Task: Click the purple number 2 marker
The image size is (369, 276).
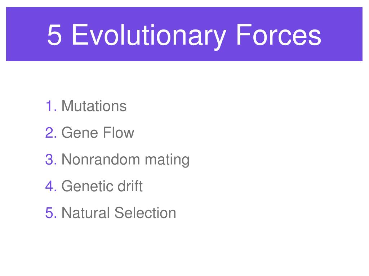Action: click(x=51, y=133)
